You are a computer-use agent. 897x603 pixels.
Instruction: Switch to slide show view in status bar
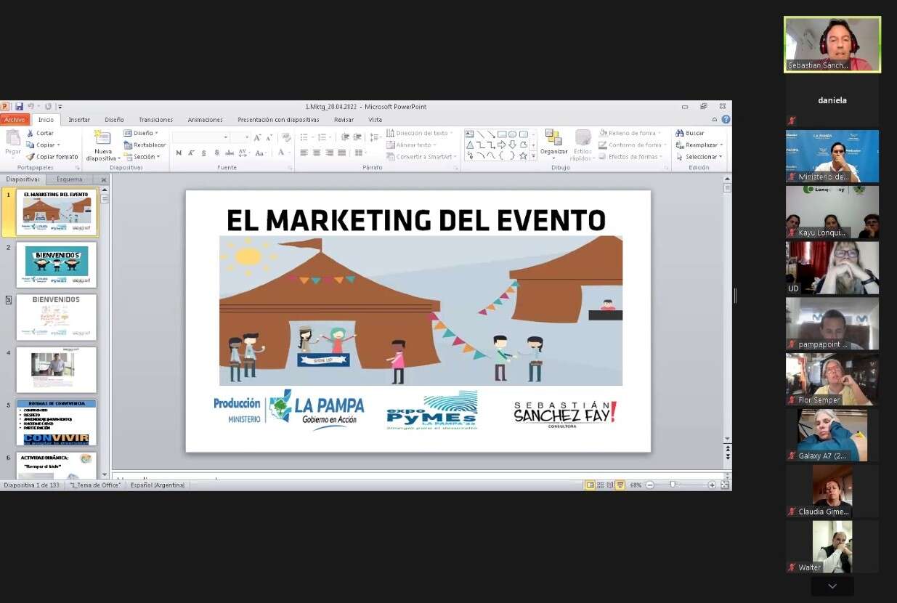[620, 485]
